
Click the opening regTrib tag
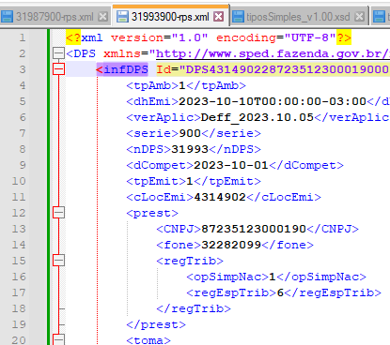click(x=190, y=261)
